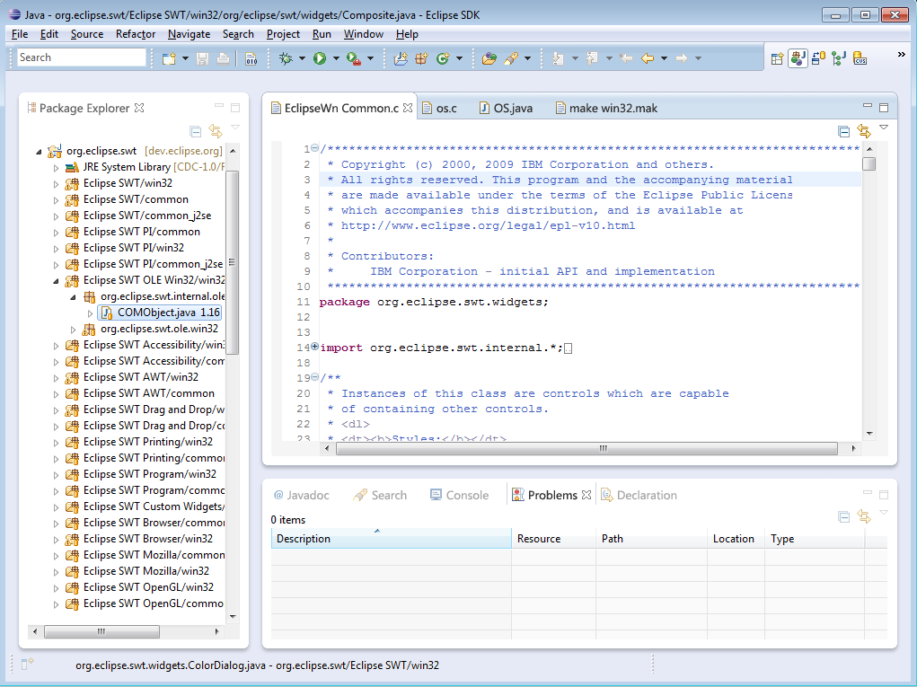
Task: Toggle Link with Editor in Package Explorer
Action: [x=216, y=131]
